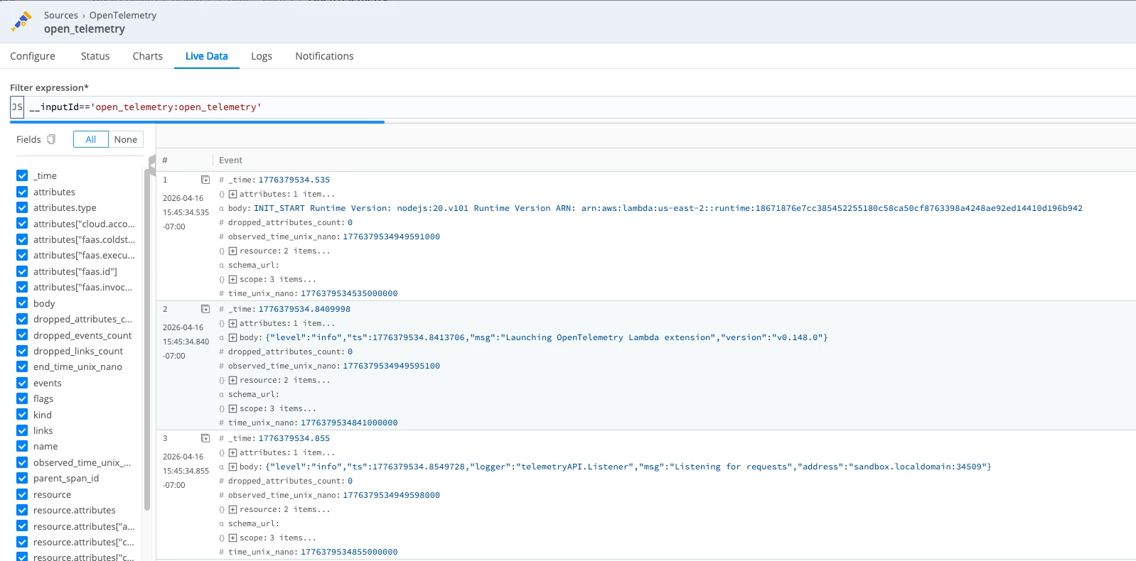The width and height of the screenshot is (1136, 561).
Task: Uncheck the flags field
Action: 22,398
